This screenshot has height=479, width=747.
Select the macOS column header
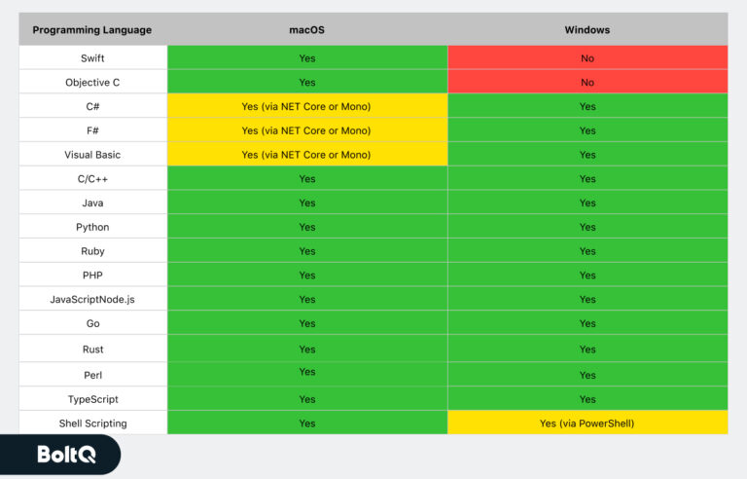tap(306, 30)
